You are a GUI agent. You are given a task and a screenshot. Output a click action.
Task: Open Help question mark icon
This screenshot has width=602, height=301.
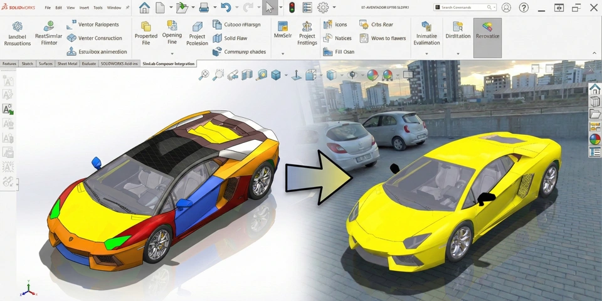tap(523, 8)
